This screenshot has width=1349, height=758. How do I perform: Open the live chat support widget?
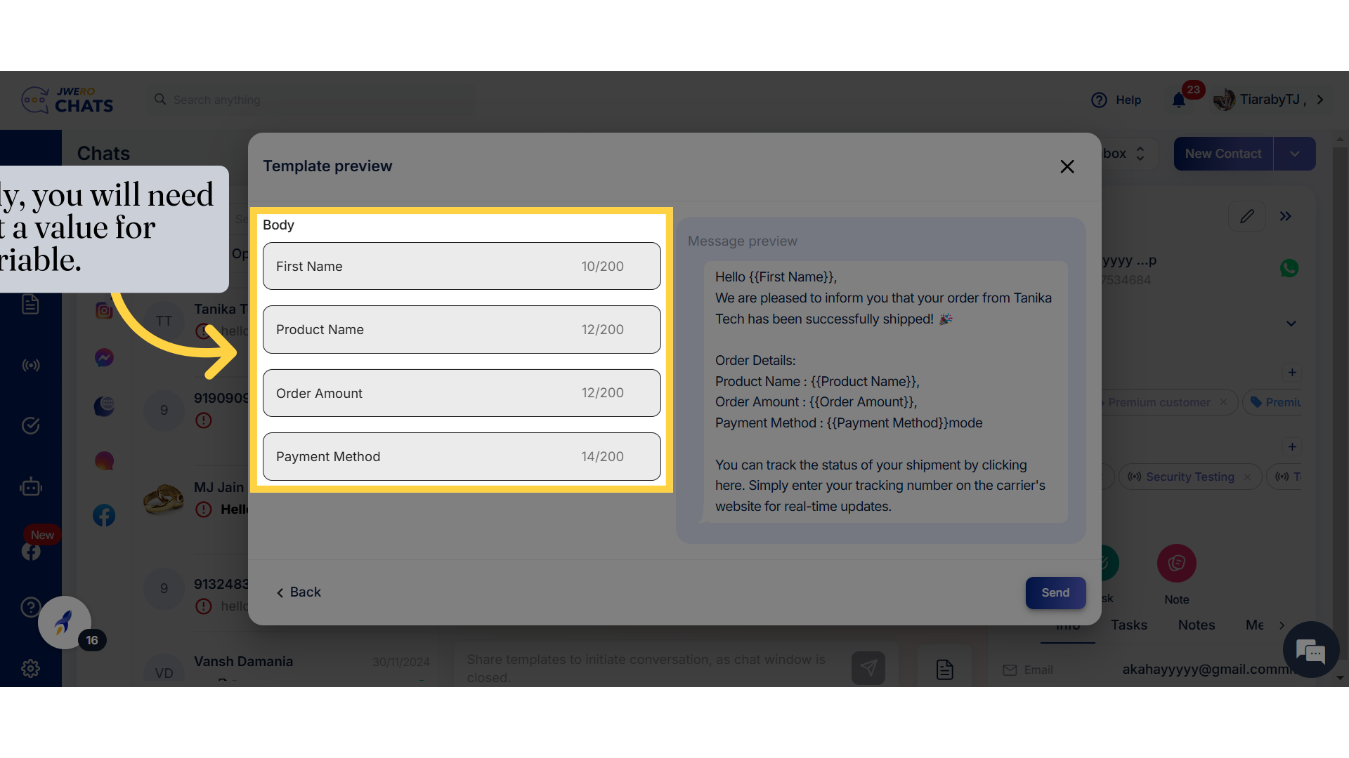click(x=1310, y=651)
